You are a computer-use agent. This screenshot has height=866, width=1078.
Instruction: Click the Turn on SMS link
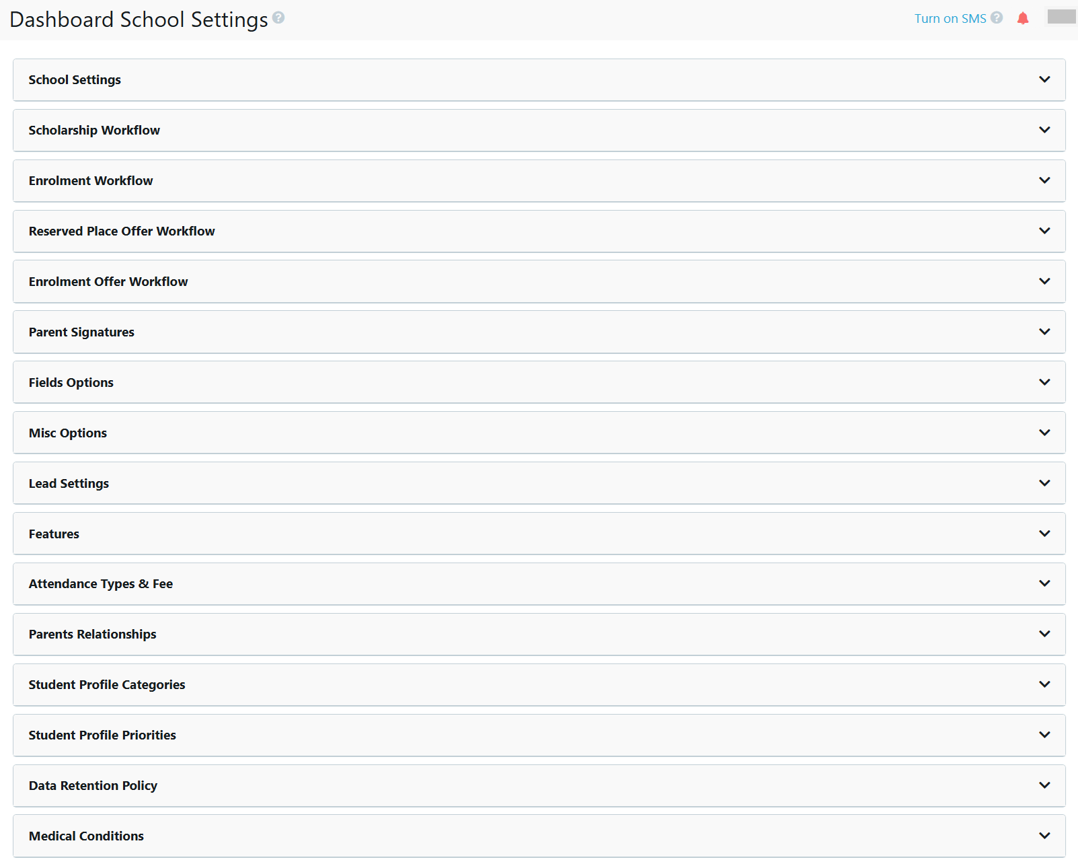coord(949,18)
